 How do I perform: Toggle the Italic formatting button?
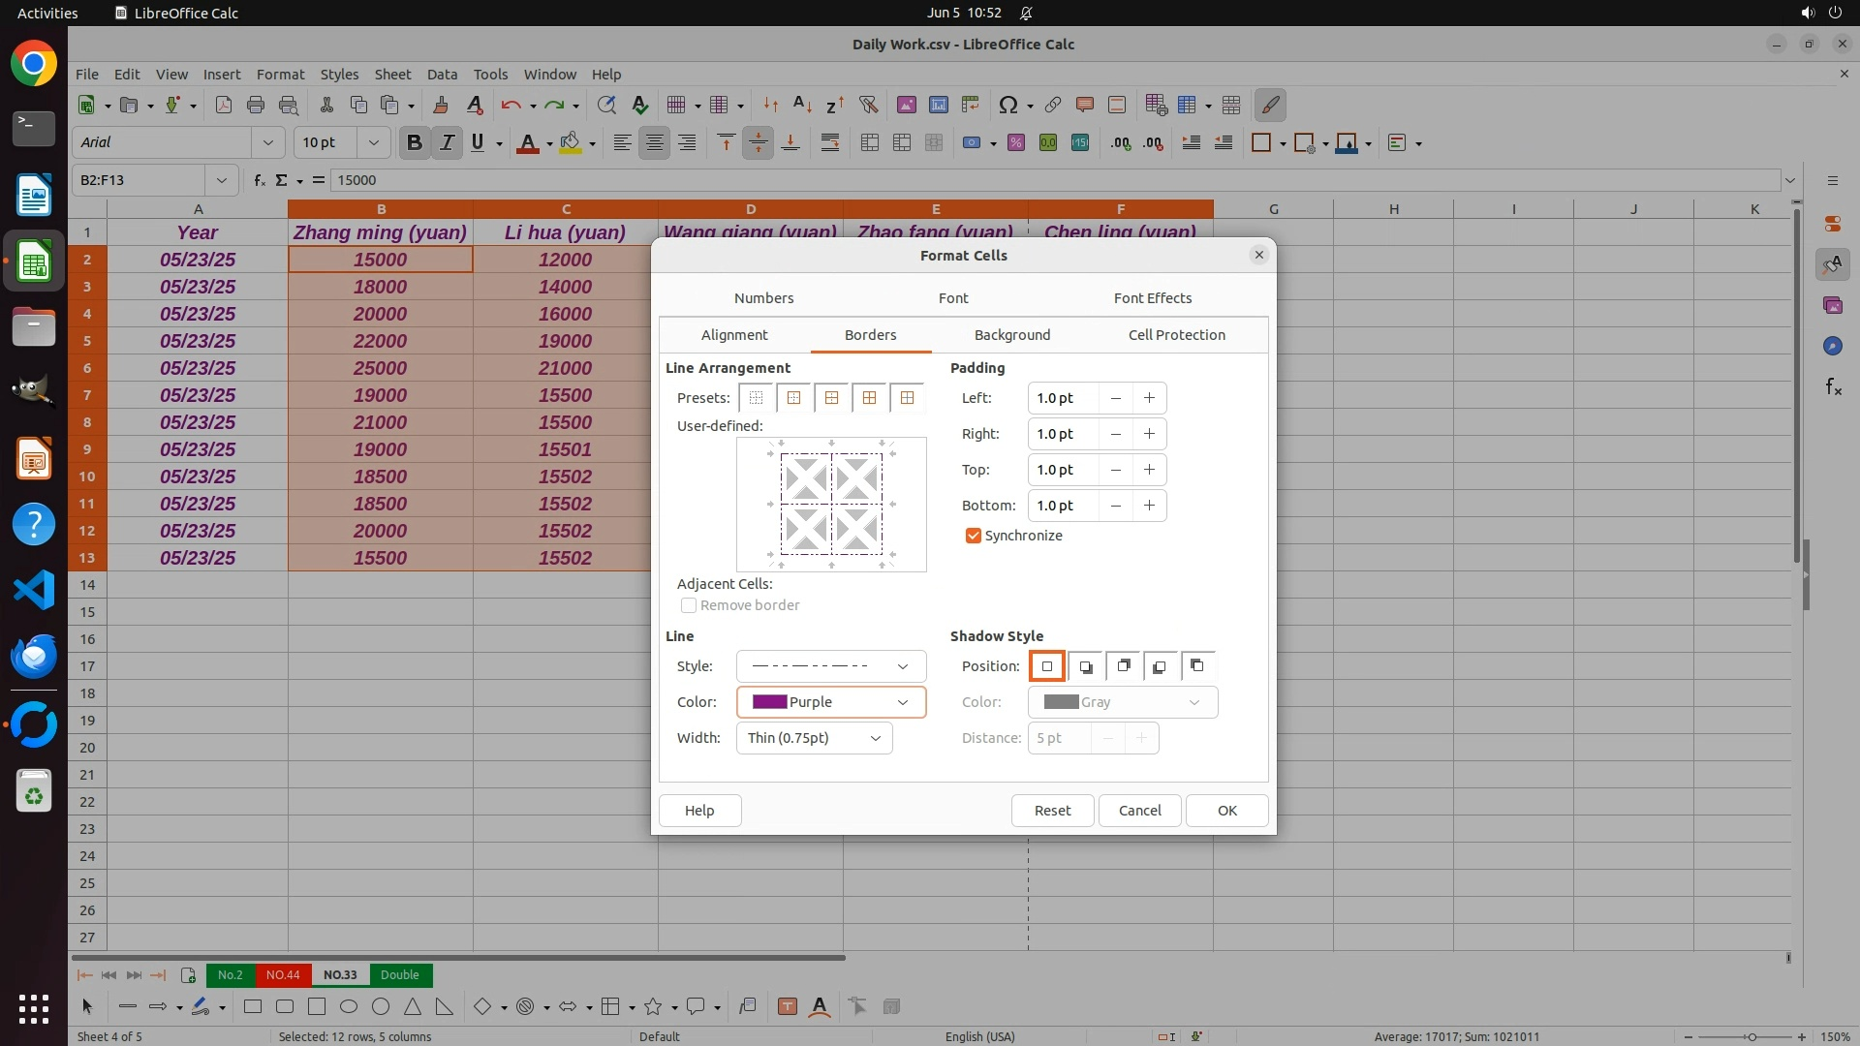447,142
